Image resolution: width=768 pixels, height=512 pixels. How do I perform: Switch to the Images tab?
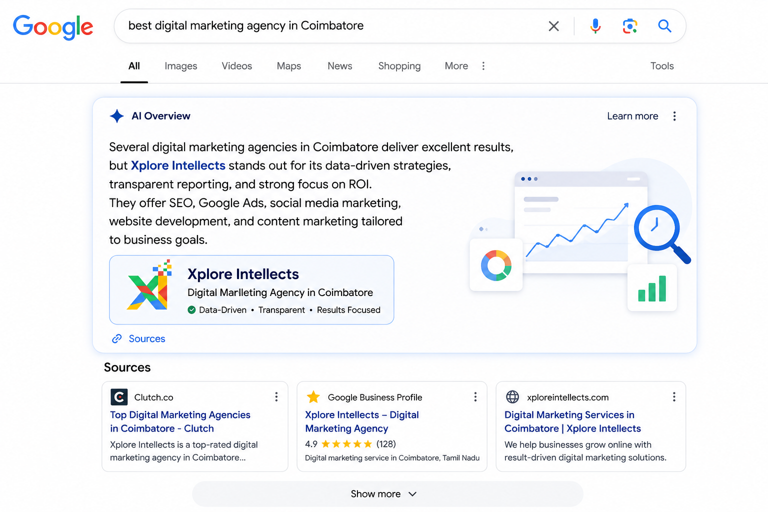[x=181, y=66]
